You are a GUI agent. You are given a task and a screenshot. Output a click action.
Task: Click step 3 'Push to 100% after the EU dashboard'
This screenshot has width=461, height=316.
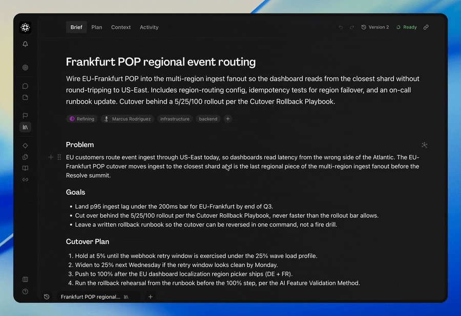coord(184,274)
